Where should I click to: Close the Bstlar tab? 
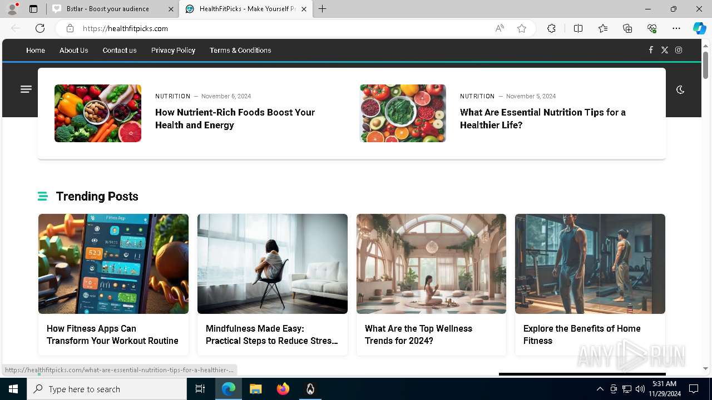coord(171,9)
